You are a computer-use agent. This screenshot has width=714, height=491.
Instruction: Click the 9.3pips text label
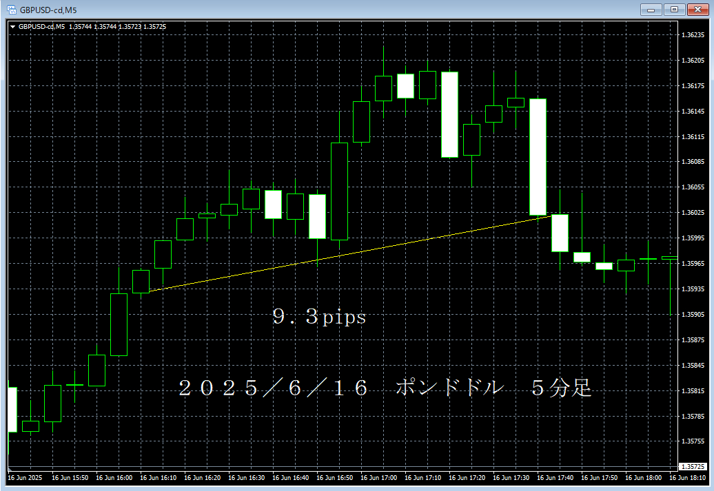[319, 317]
